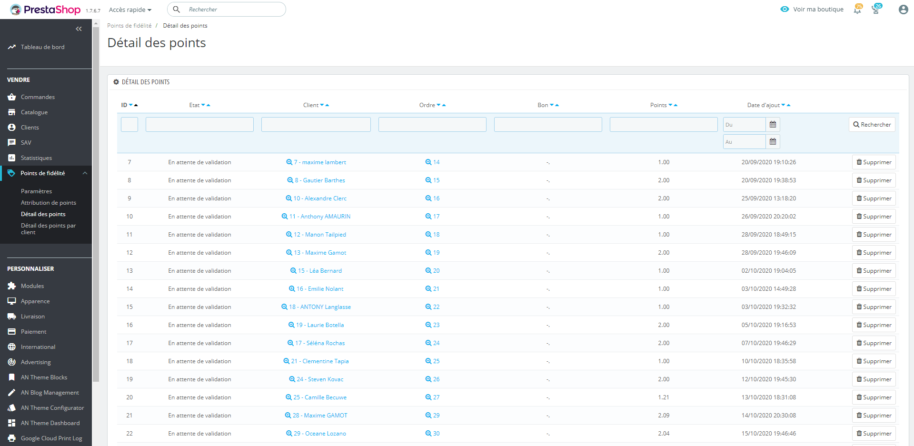Sort Ordre column descending
The height and width of the screenshot is (446, 914).
(x=439, y=105)
